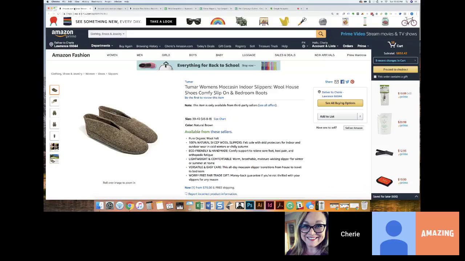Open Account & Lists dropdown
Viewport: 465px width, 261px height.
tap(325, 46)
